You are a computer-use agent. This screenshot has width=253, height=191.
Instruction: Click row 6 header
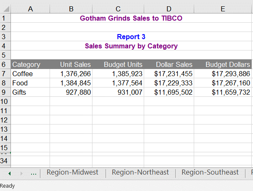tap(5, 64)
